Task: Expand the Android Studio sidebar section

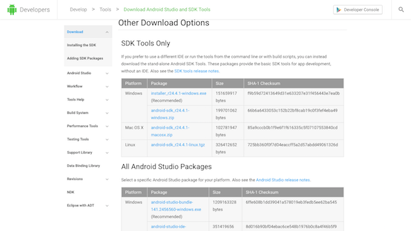Action: click(x=107, y=73)
